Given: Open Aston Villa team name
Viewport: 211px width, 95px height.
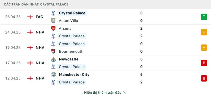Looking at the screenshot, I should point(68,21).
